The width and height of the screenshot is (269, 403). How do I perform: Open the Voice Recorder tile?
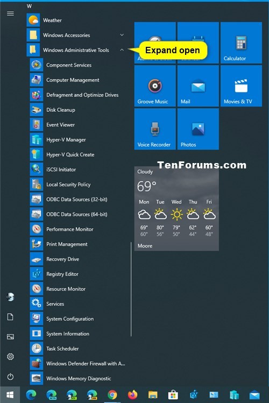click(155, 129)
